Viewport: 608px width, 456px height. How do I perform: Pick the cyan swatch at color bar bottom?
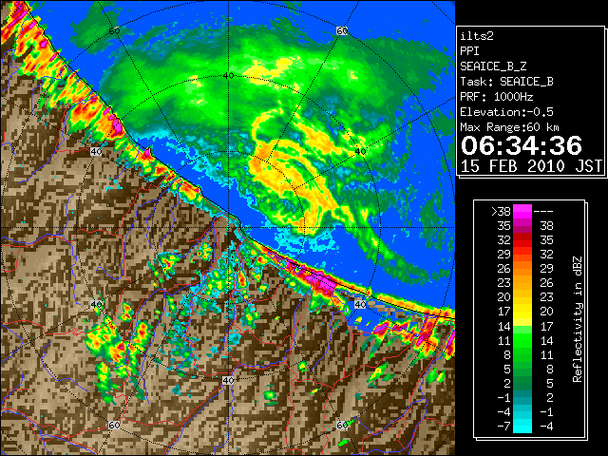click(x=522, y=427)
